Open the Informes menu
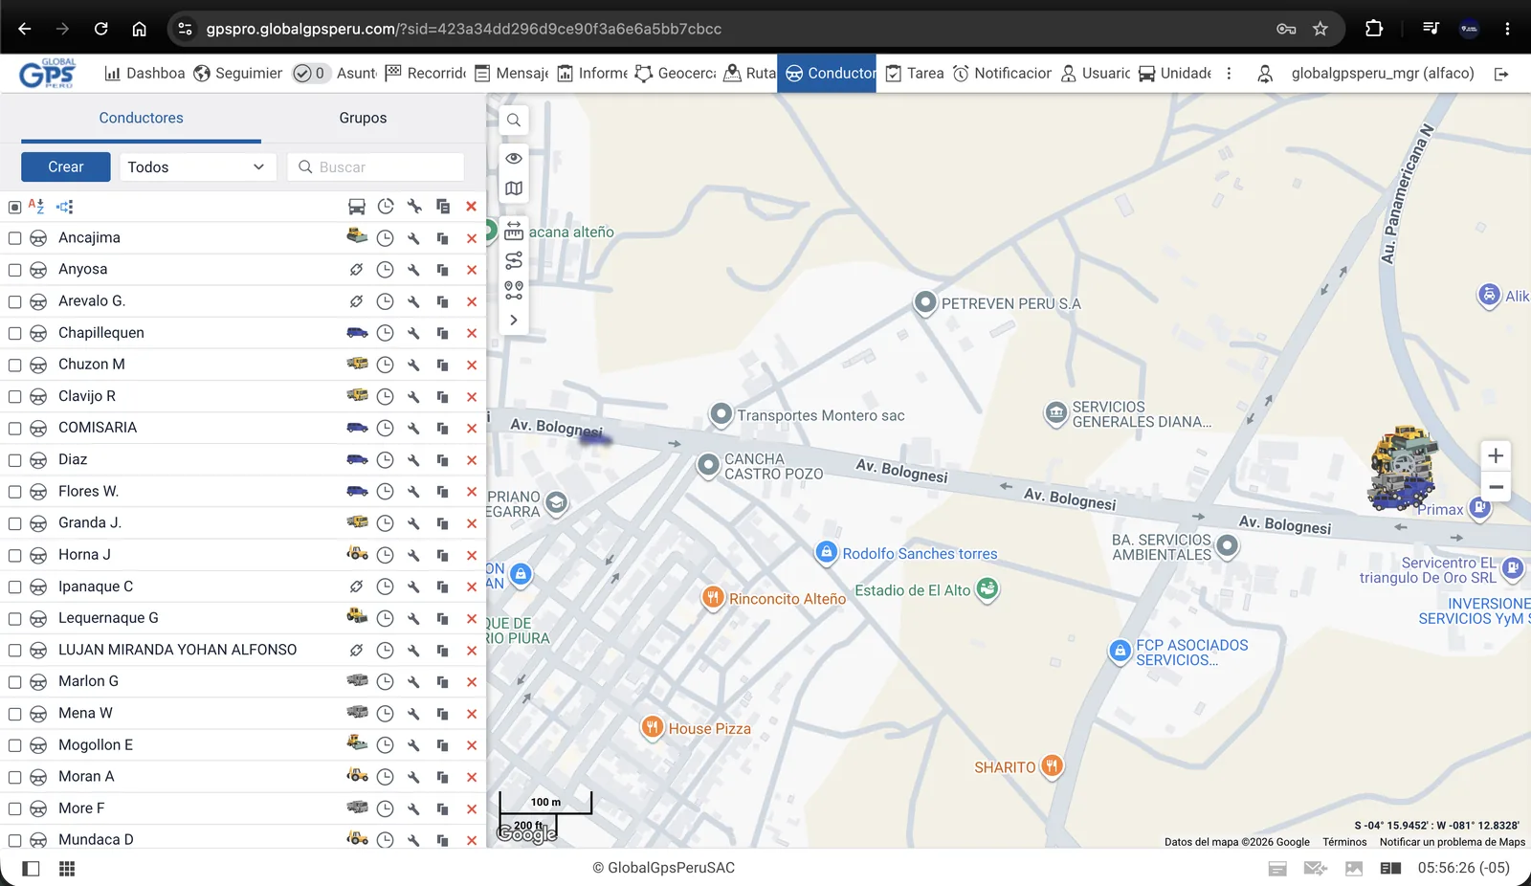 coord(592,74)
